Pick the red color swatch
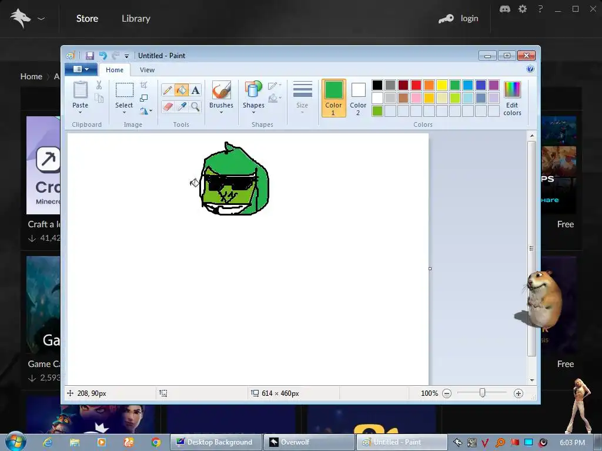The image size is (602, 451). point(416,85)
